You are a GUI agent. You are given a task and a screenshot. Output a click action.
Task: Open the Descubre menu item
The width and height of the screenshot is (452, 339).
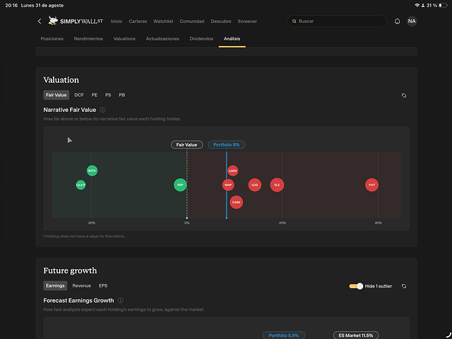tap(221, 21)
